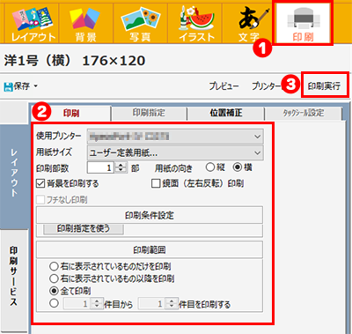Viewport: 352px width, 334px height.
Task: Open the 用紙サイズ dropdown
Action: pos(175,152)
